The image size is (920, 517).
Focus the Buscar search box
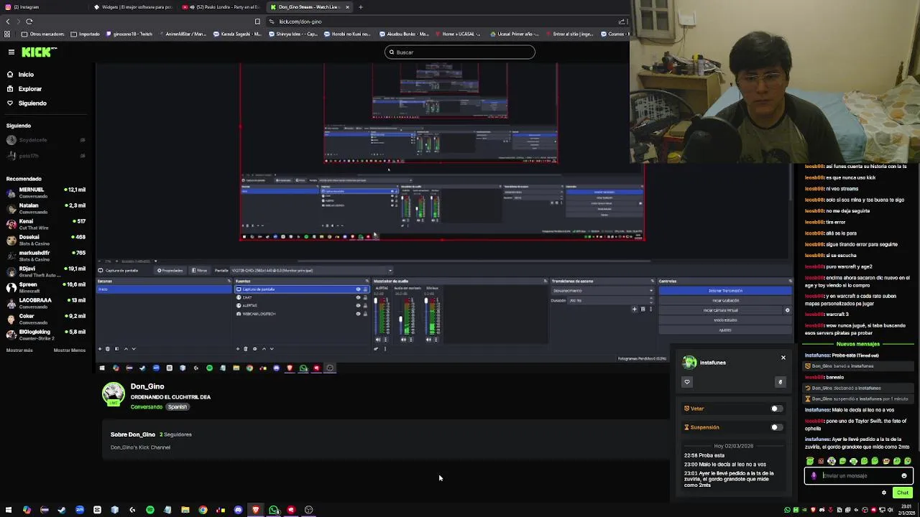click(460, 52)
